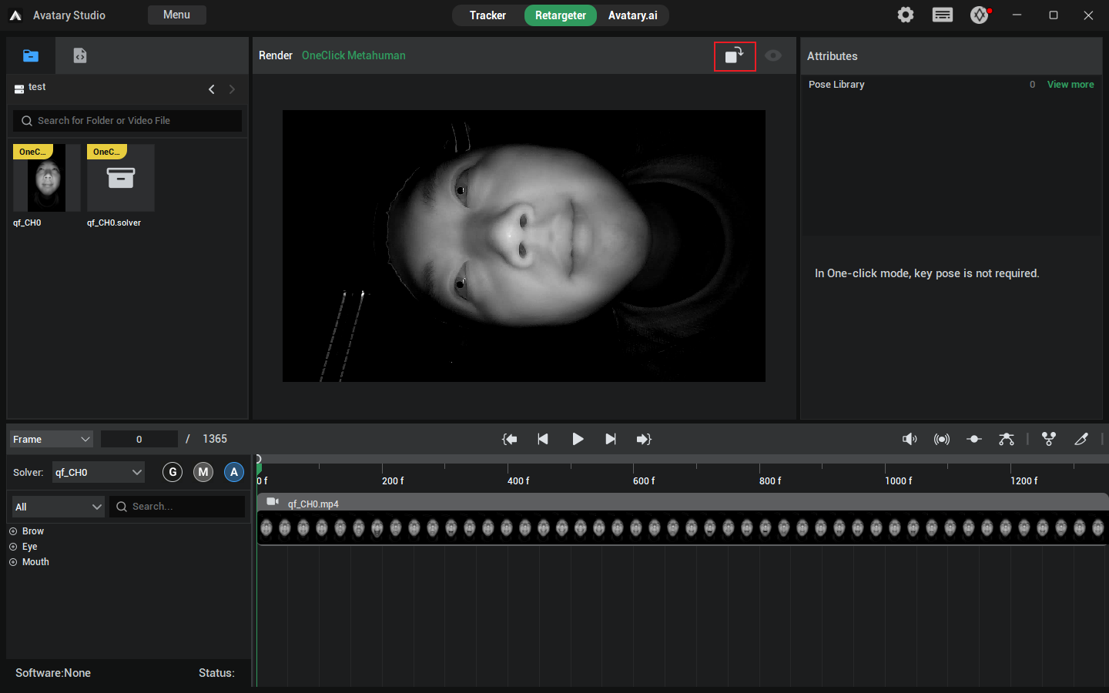Click the Software:None status text

tap(53, 673)
